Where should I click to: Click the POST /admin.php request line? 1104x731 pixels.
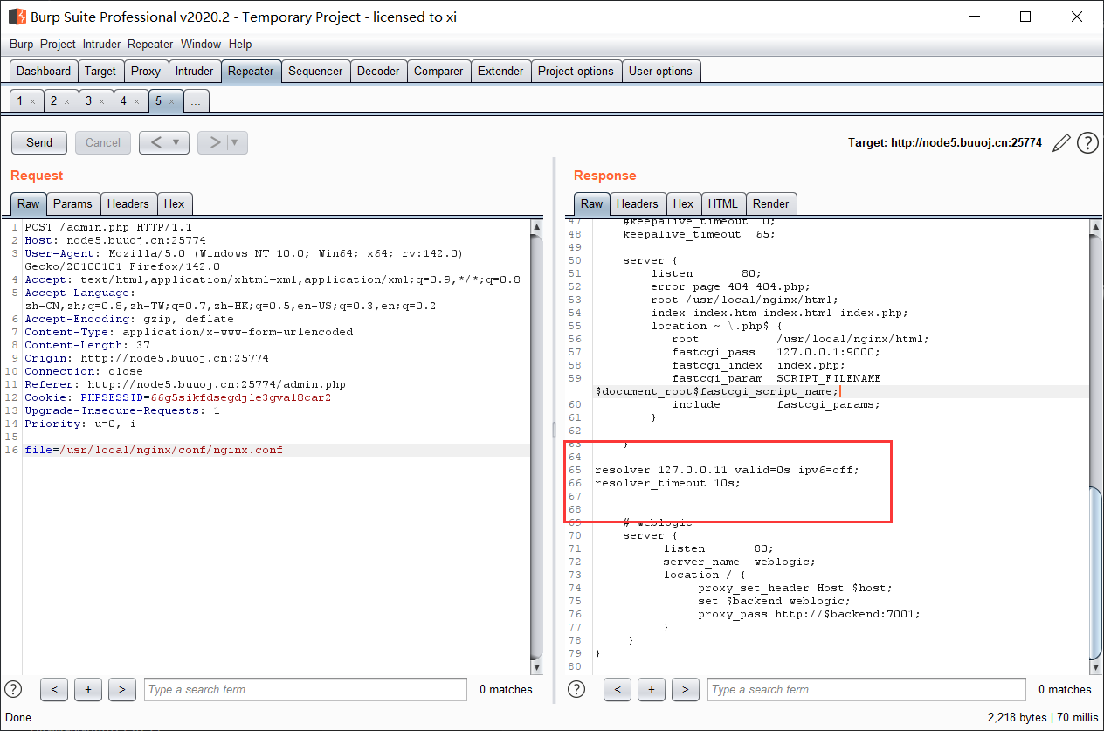point(108,227)
